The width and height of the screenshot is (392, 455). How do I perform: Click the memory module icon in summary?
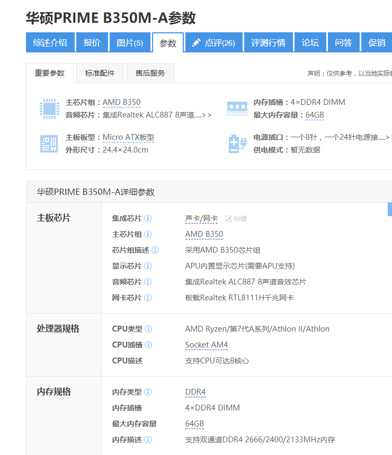coord(237,109)
